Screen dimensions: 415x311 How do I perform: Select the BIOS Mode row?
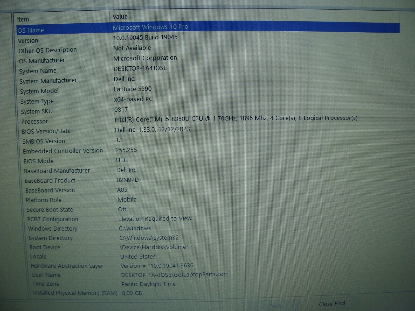tap(38, 161)
